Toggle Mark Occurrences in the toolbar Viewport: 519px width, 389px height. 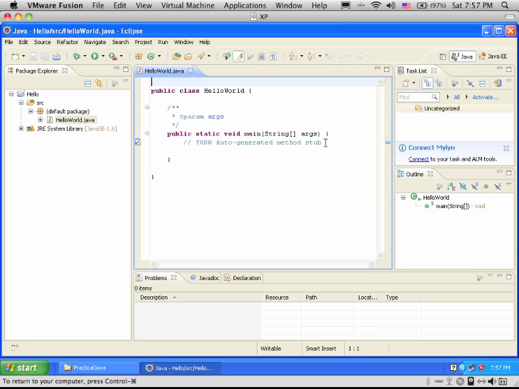[238, 56]
